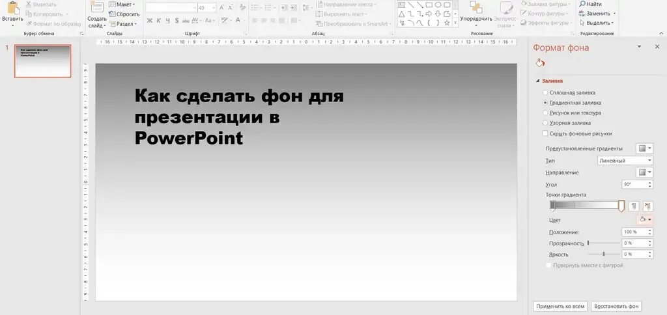Open the Раздел section dropdown
This screenshot has width=667, height=315.
tap(123, 24)
